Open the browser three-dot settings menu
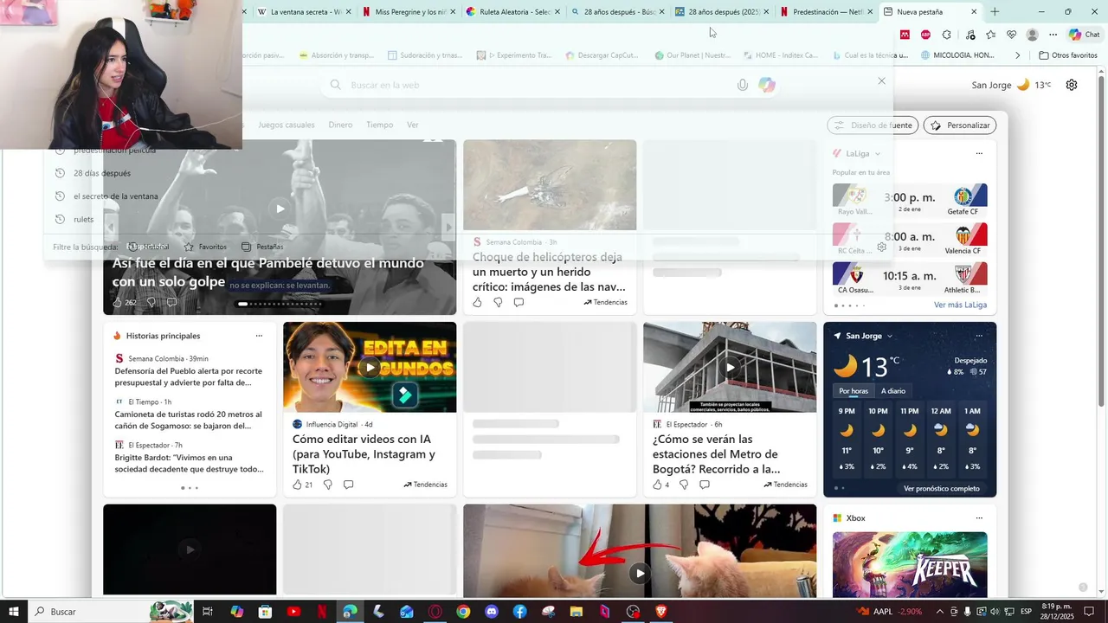 1053,35
